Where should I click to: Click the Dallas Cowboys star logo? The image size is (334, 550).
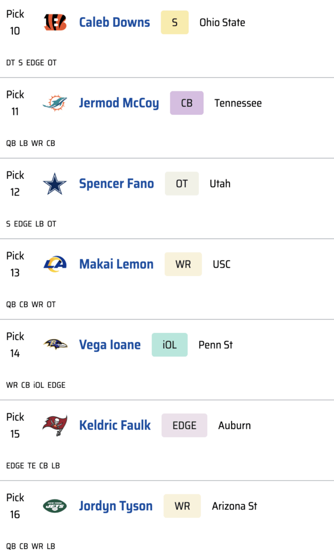pos(55,184)
